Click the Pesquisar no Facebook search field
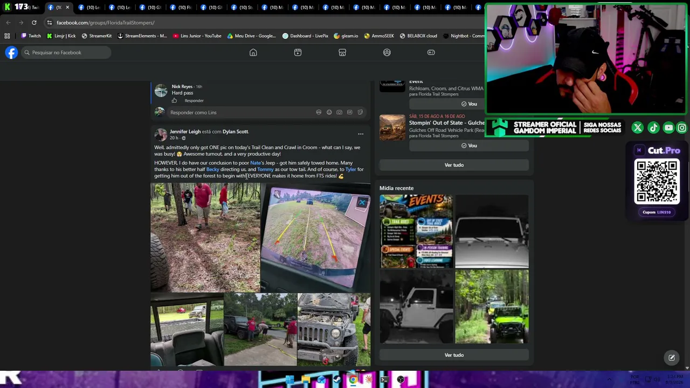690x388 pixels. (x=66, y=52)
